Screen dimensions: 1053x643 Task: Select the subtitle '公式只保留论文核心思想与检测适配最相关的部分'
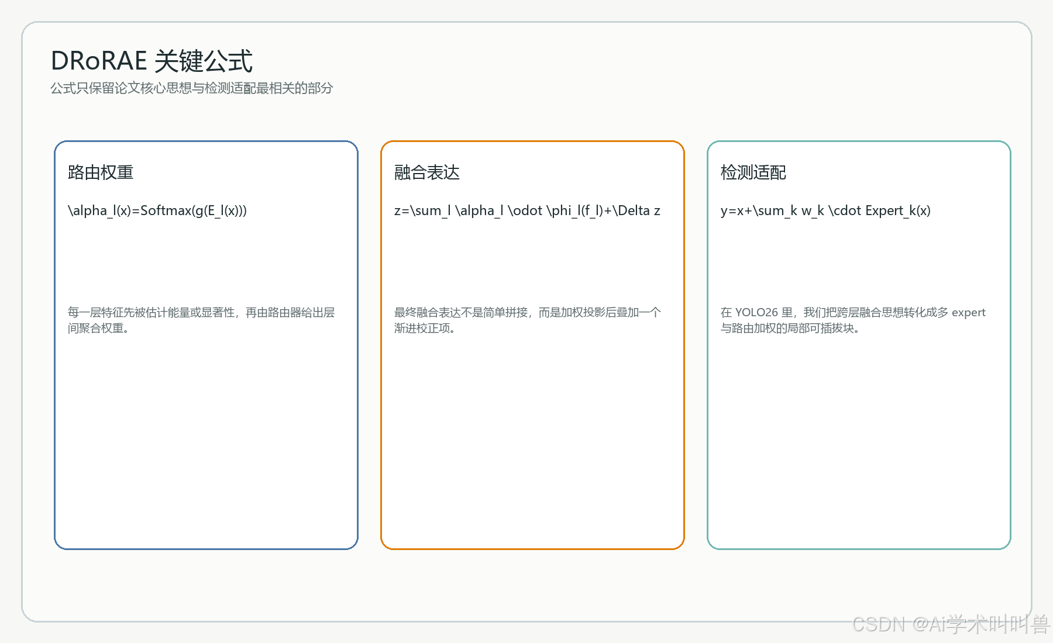click(191, 88)
